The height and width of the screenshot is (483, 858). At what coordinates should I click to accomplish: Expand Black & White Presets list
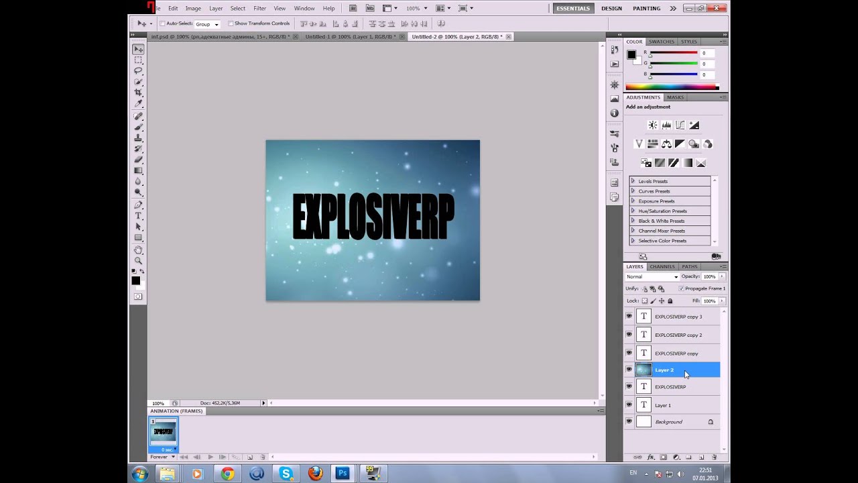pos(633,221)
